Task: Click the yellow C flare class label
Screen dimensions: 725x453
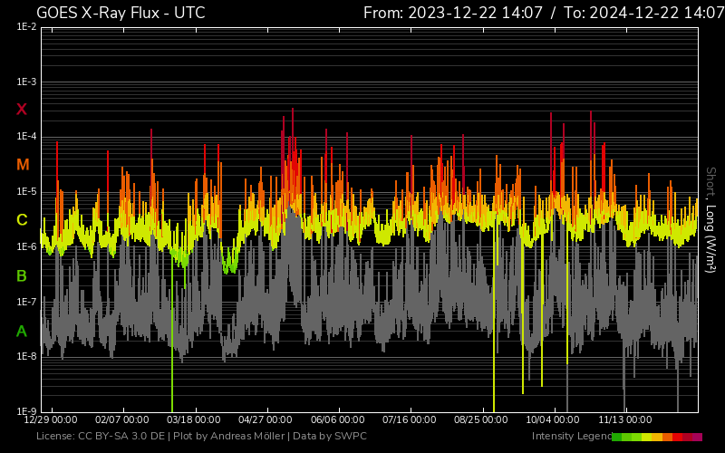Action: [x=22, y=220]
